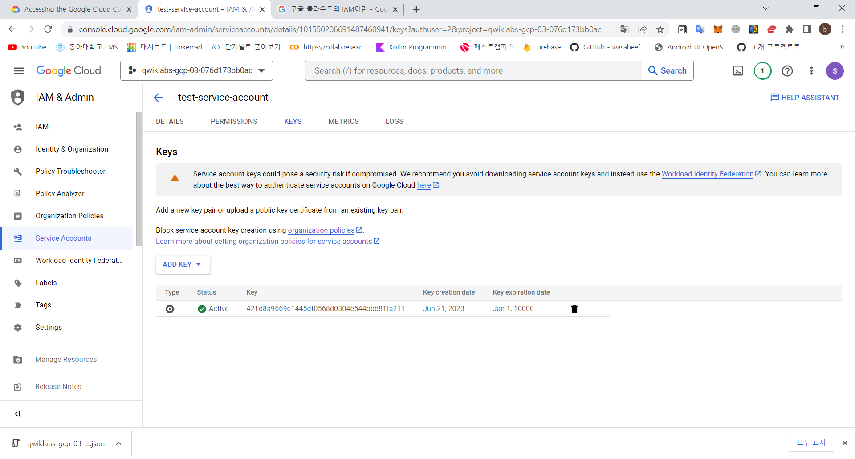This screenshot has height=459, width=855.
Task: Open the tab search dropdown arrow
Action: click(x=765, y=8)
